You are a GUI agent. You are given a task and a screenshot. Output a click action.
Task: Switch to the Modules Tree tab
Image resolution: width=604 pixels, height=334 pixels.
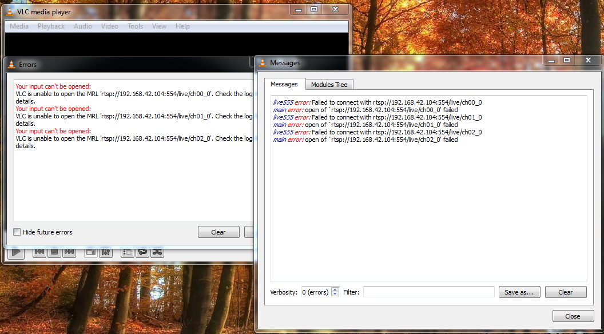pyautogui.click(x=329, y=85)
